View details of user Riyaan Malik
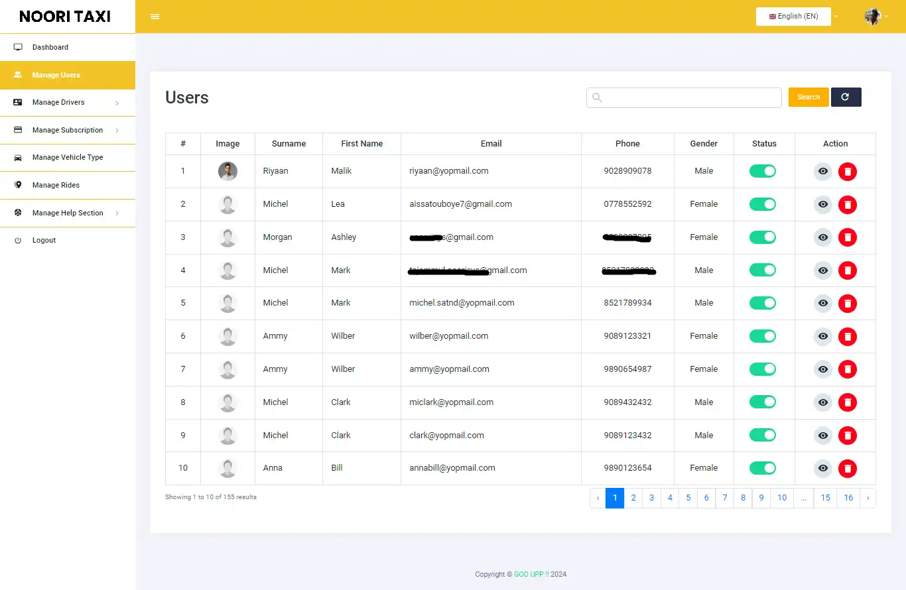The width and height of the screenshot is (906, 590). [x=822, y=171]
